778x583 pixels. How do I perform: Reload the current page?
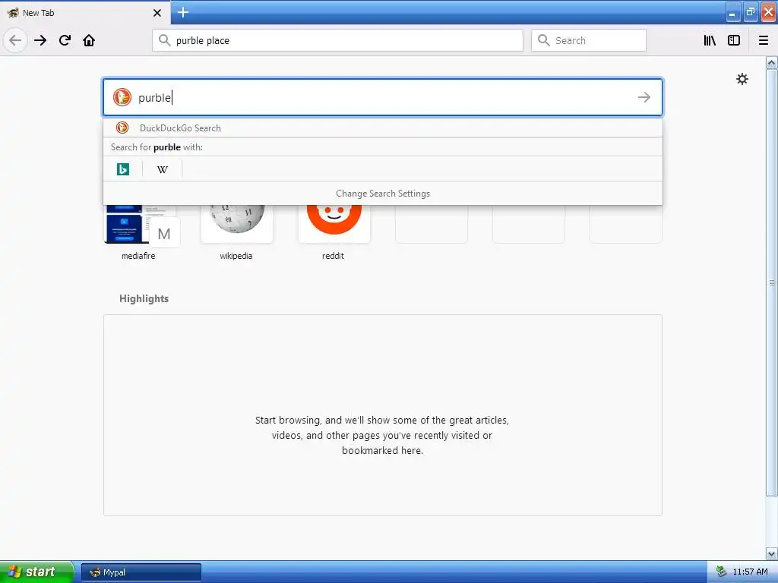65,40
